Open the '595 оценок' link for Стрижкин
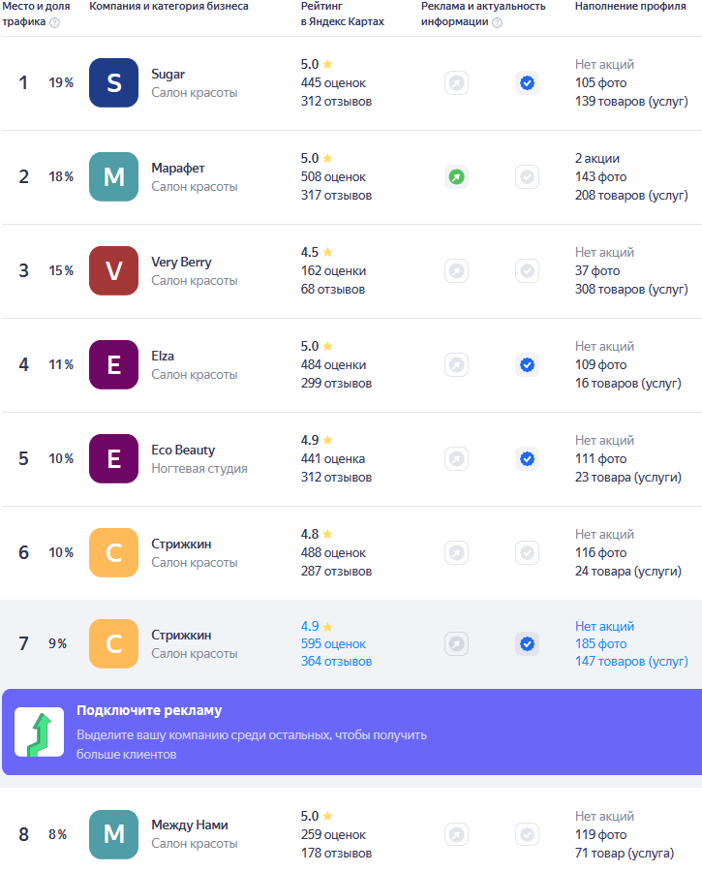This screenshot has width=702, height=872. (333, 644)
